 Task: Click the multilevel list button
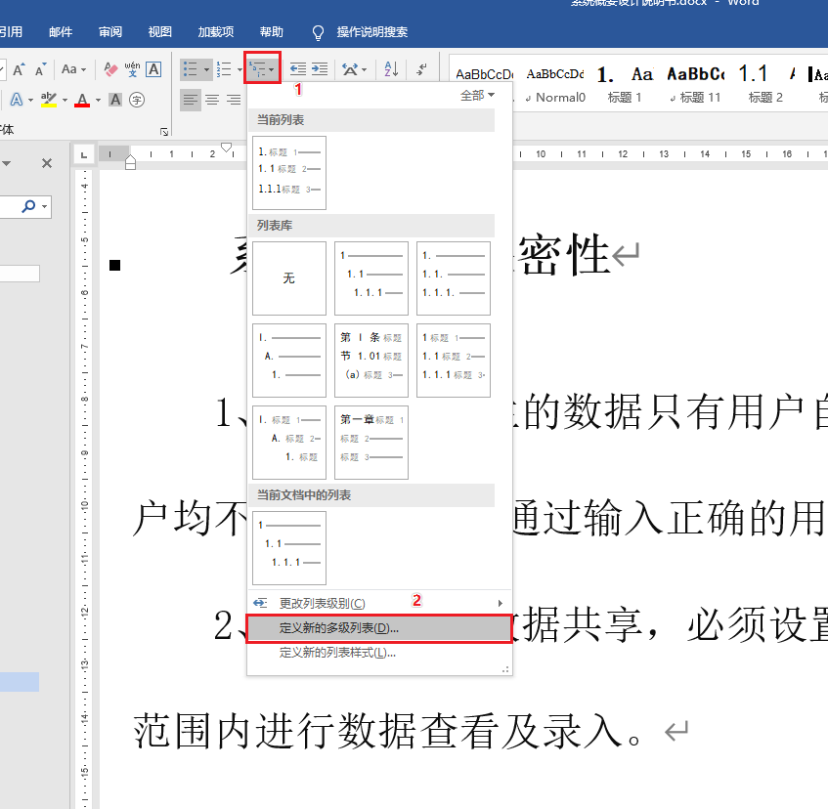[x=262, y=67]
